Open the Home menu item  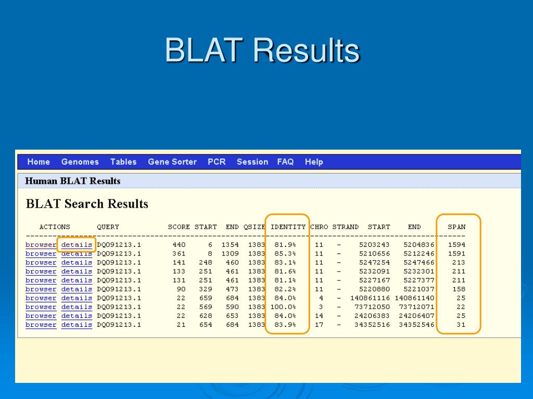click(x=39, y=162)
